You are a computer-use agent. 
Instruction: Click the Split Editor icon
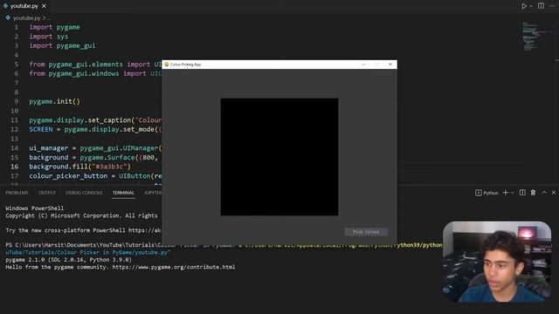click(x=541, y=6)
